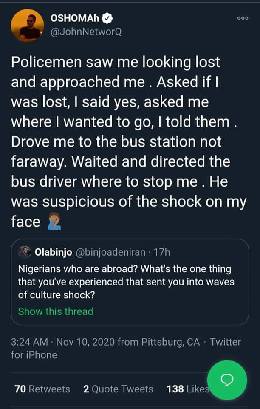Viewport: 260px width, 409px height.
Task: Open the OSHOMAh display name
Action: [75, 19]
